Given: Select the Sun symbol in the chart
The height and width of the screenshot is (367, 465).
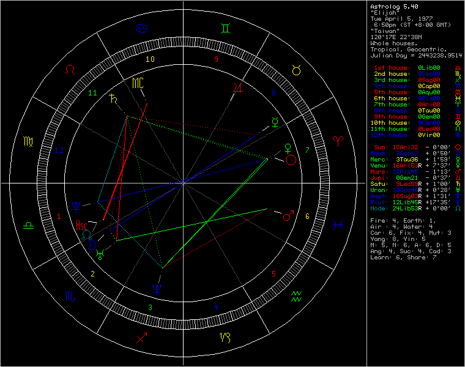Looking at the screenshot, I should click(x=291, y=160).
